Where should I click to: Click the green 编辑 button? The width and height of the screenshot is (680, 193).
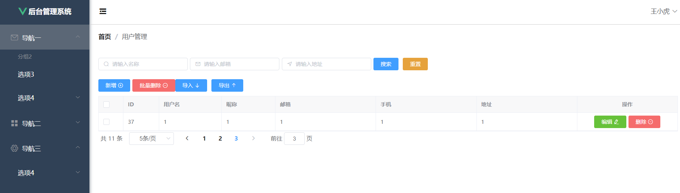click(610, 122)
